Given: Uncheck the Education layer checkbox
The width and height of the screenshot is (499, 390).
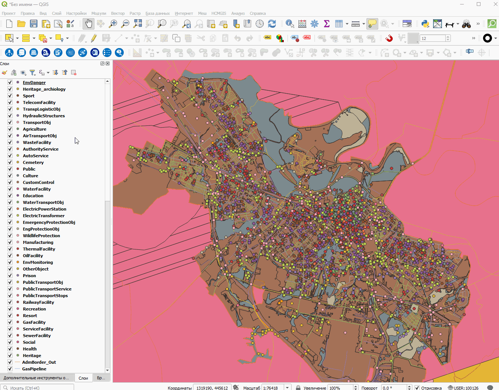Looking at the screenshot, I should pyautogui.click(x=10, y=196).
